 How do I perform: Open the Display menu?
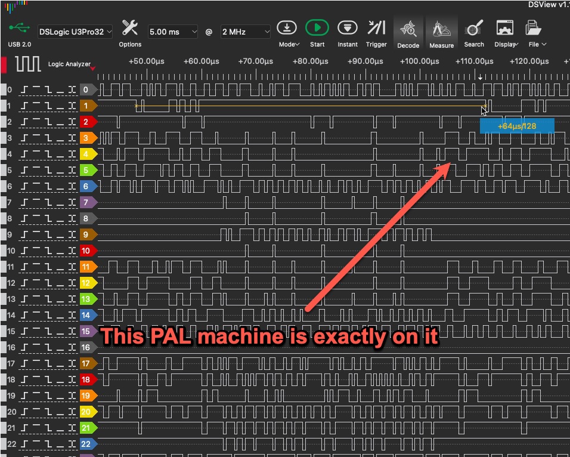(x=506, y=29)
